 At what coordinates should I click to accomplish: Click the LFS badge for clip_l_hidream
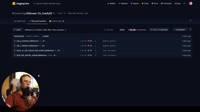(x=90, y=46)
